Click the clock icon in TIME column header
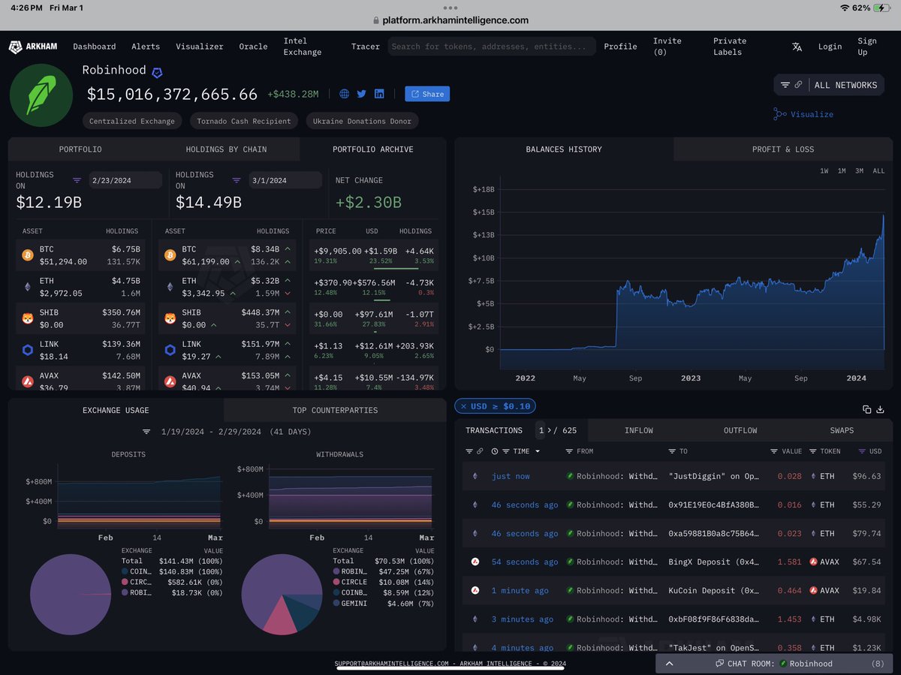The width and height of the screenshot is (901, 675). (x=495, y=451)
